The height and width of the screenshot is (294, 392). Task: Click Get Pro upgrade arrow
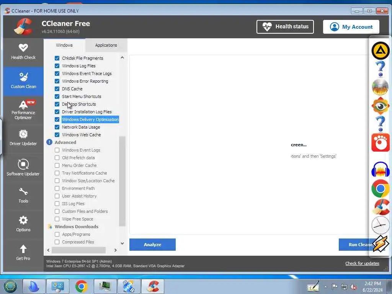23,253
